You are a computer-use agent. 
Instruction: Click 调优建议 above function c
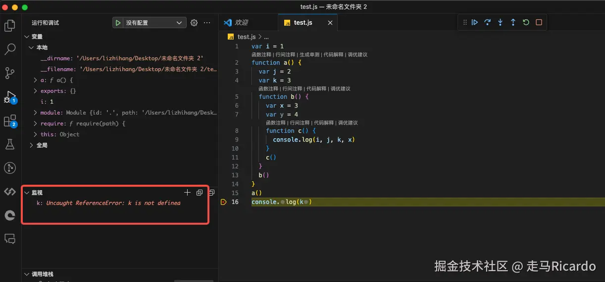point(348,123)
